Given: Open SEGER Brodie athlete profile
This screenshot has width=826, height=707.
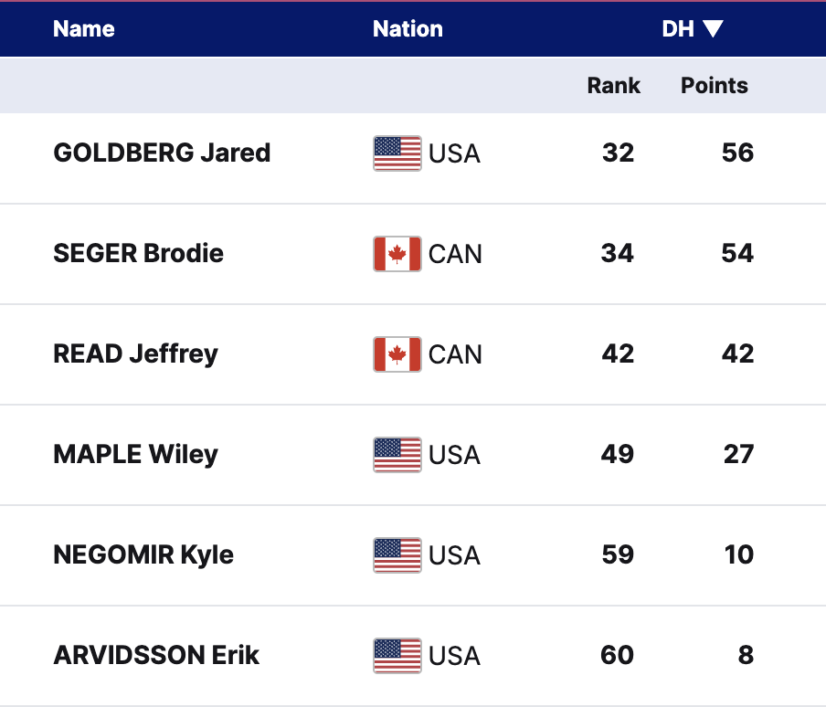Looking at the screenshot, I should (x=139, y=253).
